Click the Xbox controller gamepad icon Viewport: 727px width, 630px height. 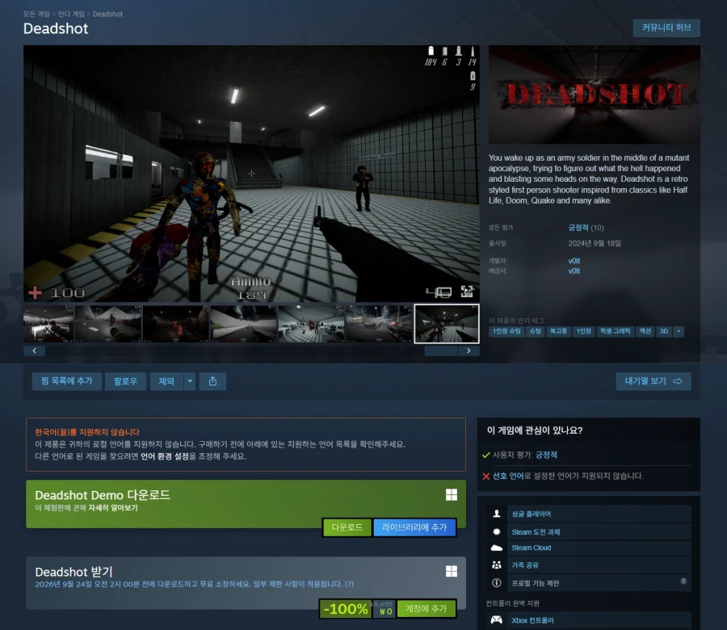pyautogui.click(x=497, y=619)
